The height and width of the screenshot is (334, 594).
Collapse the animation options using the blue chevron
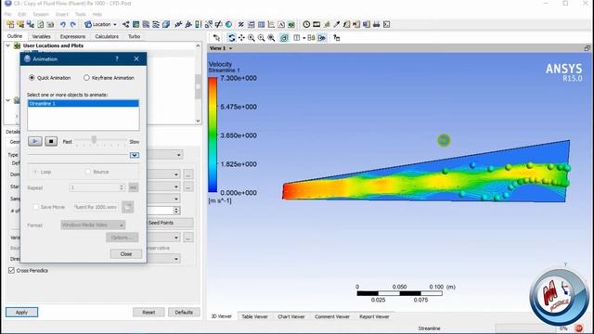pyautogui.click(x=135, y=155)
